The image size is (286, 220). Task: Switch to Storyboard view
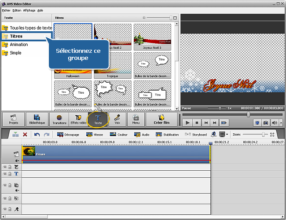196,134
